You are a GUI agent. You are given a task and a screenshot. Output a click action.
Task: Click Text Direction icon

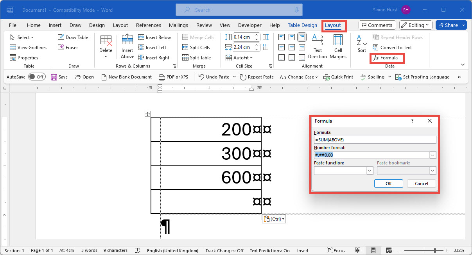(318, 46)
